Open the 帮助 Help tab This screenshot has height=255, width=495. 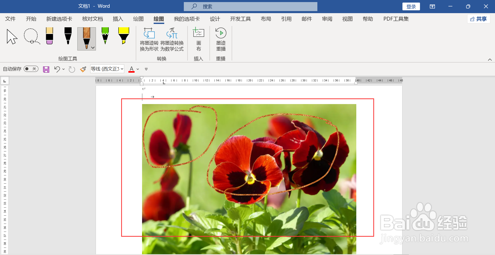coord(368,19)
